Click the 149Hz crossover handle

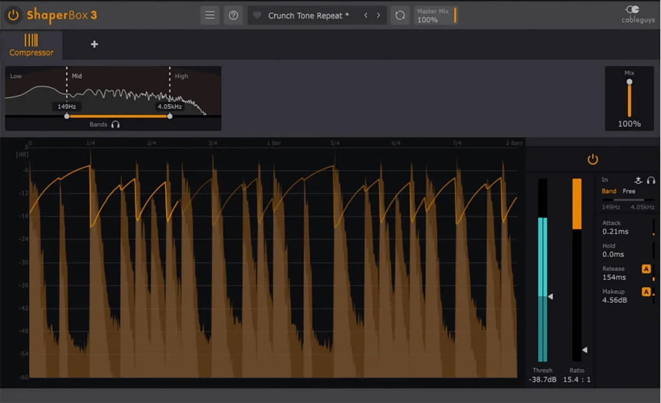[x=66, y=116]
